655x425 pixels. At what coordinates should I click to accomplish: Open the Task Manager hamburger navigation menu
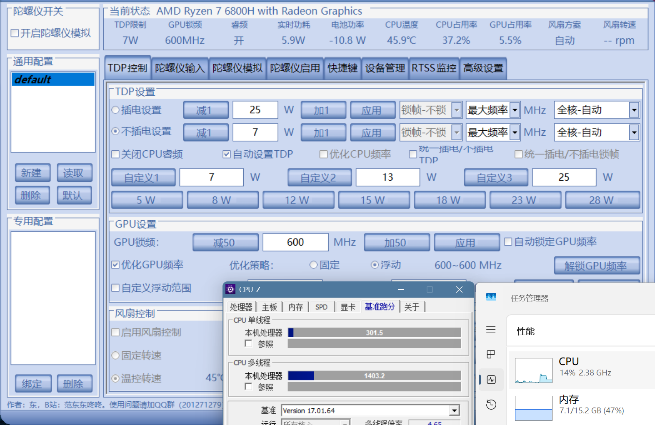point(491,329)
